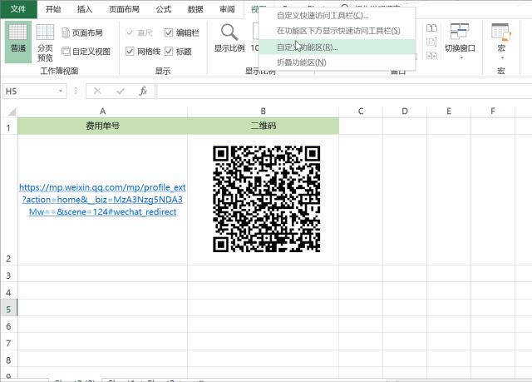Select column B header

pyautogui.click(x=263, y=112)
